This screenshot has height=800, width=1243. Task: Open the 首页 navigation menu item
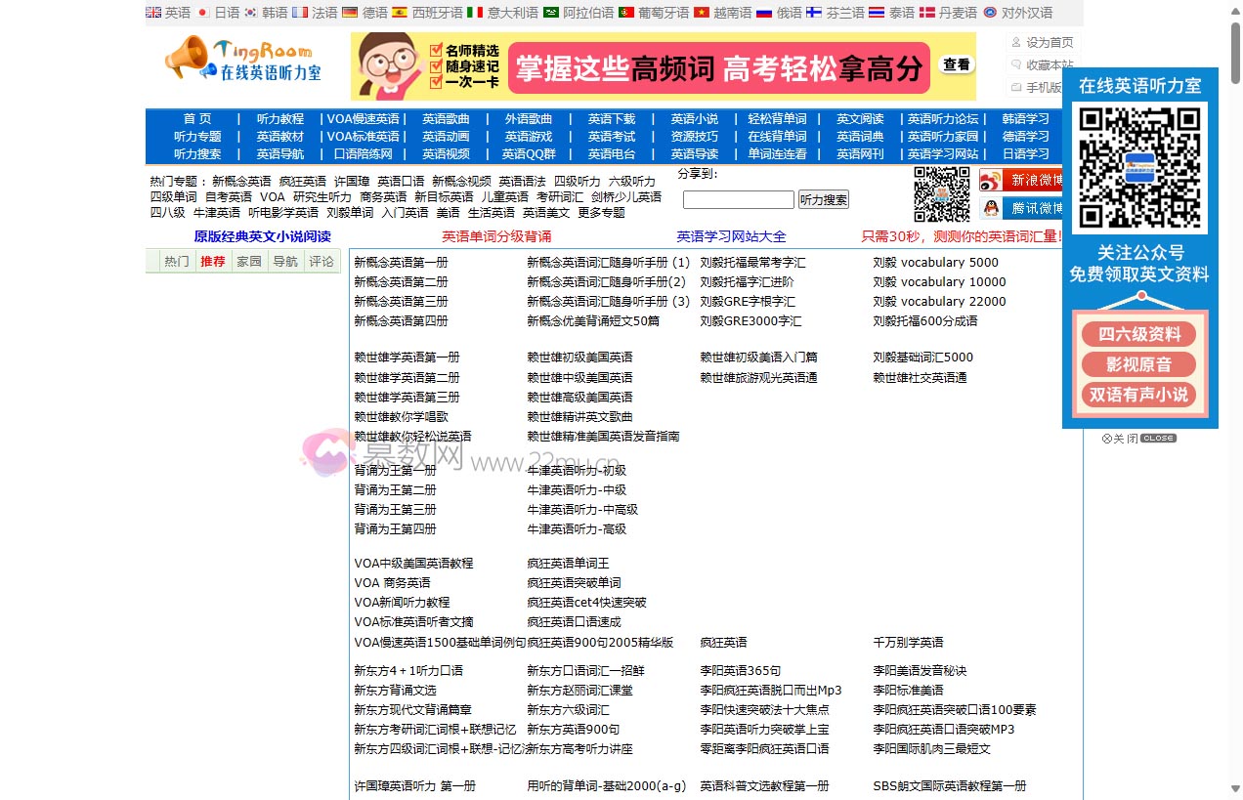pos(196,118)
